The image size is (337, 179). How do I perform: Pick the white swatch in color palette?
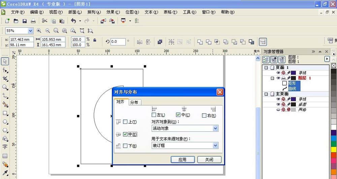[334, 127]
